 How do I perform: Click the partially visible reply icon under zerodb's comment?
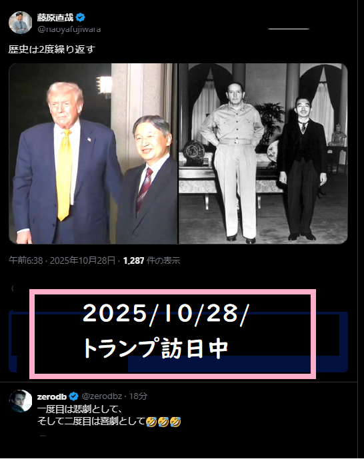(43, 436)
